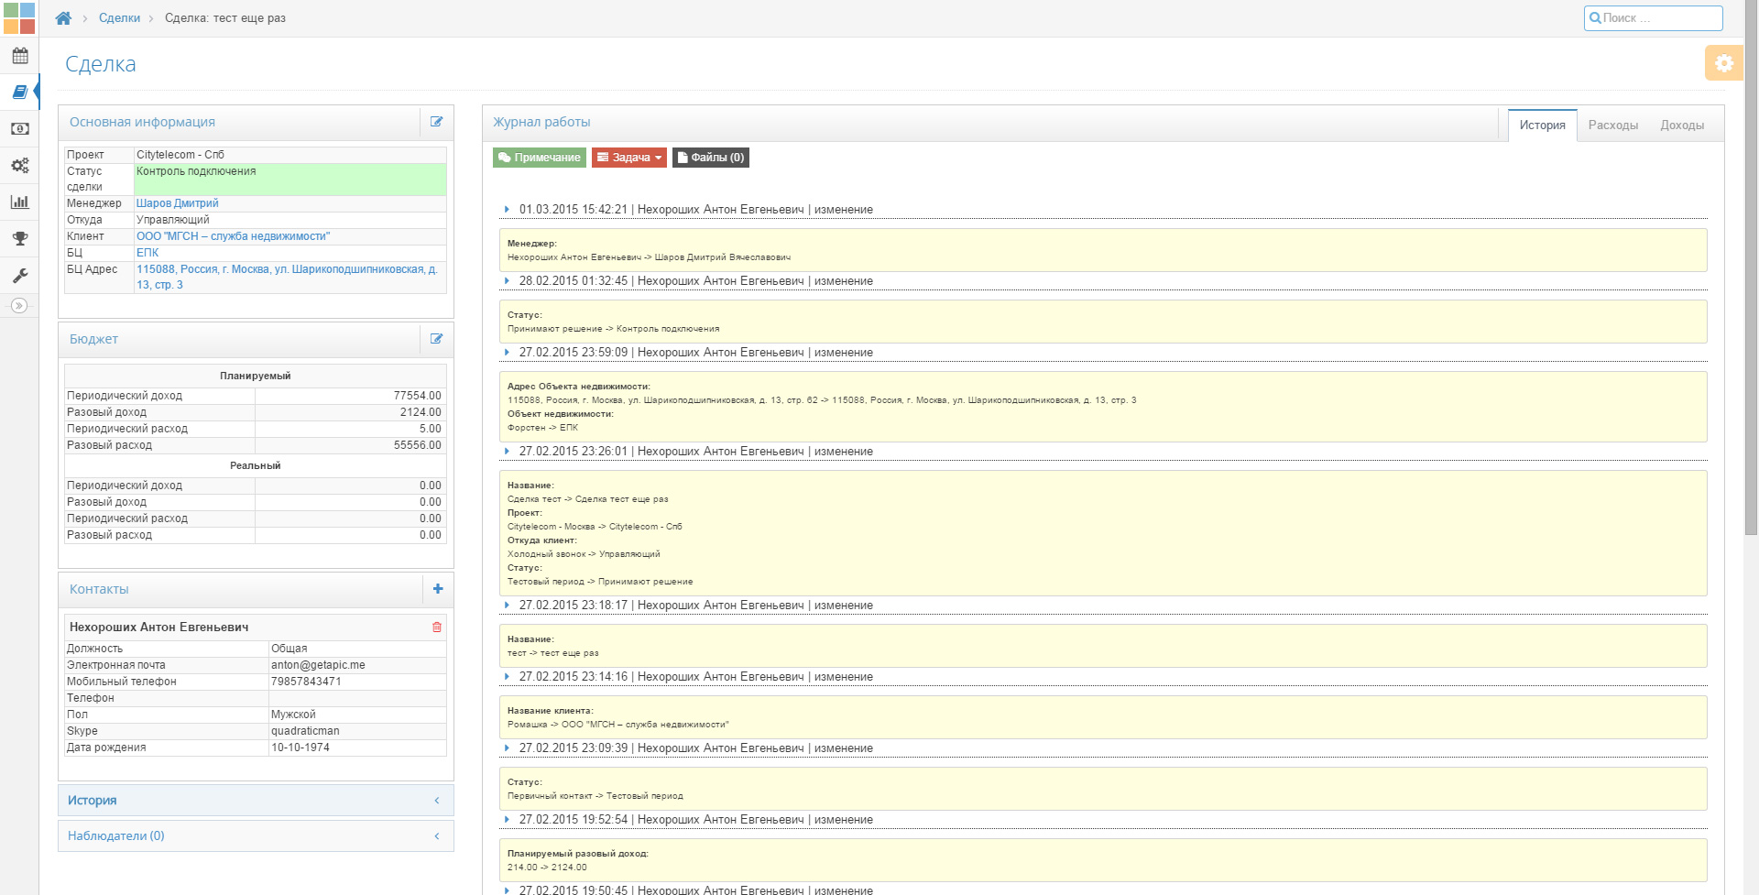
Task: Edit the Основная информация panel
Action: pyautogui.click(x=437, y=122)
